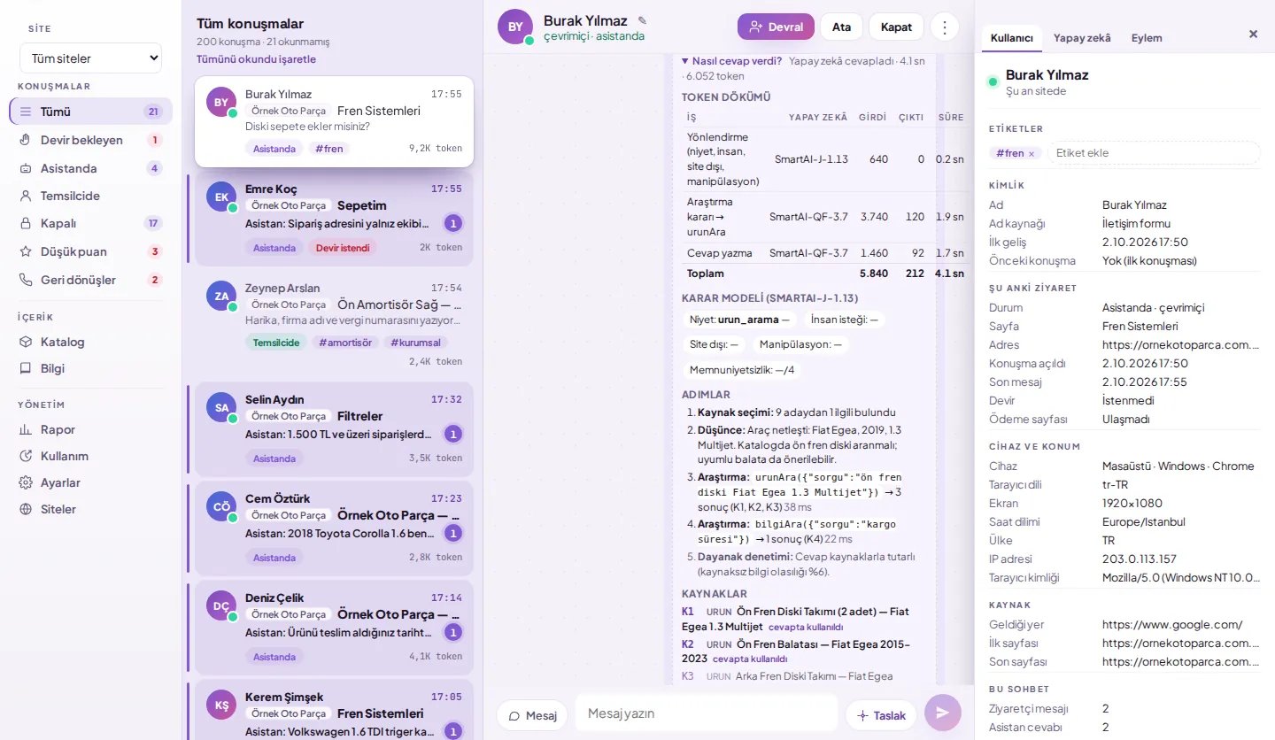Toggle the Mesaj mode button

pos(532,715)
